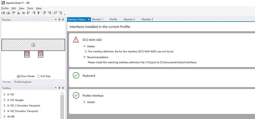Pin the Toolbox panel with pushpin icon
The width and height of the screenshot is (255, 119).
click(59, 88)
